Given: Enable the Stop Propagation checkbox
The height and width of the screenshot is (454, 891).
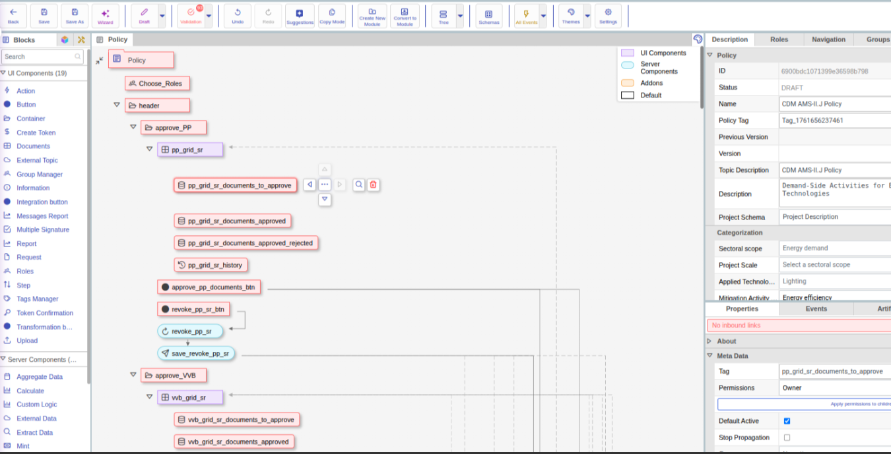Looking at the screenshot, I should (787, 438).
